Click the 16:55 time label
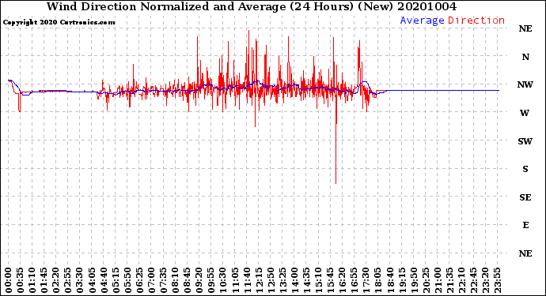Screen dimensions: 546x296 point(355,280)
